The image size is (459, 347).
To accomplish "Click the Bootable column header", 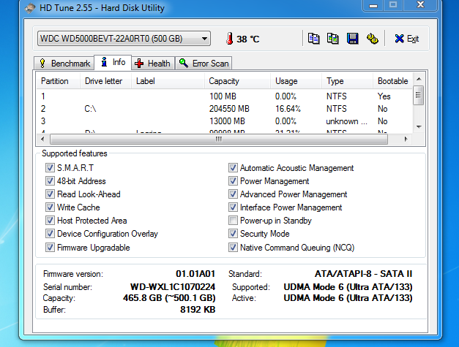I will coord(393,81).
